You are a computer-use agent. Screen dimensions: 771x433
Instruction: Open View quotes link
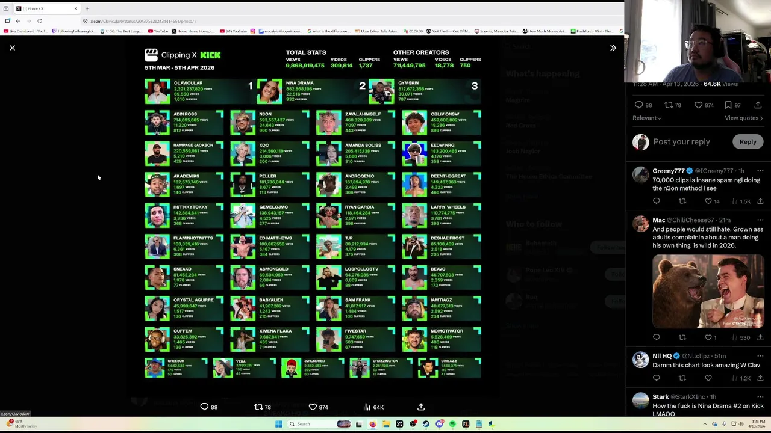coord(744,118)
